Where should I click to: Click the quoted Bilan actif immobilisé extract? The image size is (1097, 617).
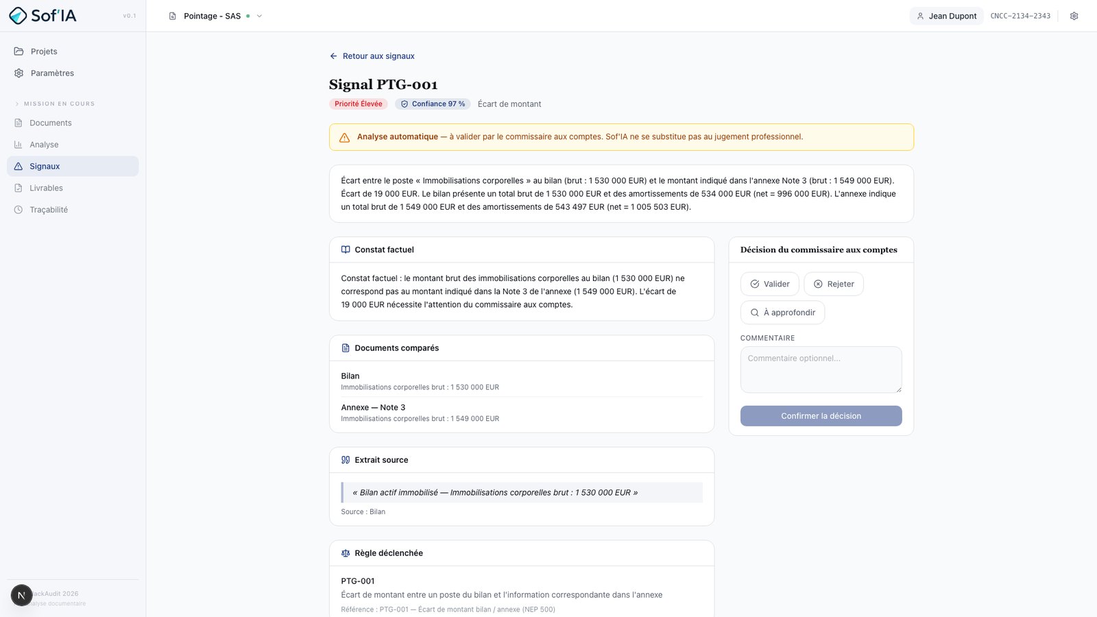[x=522, y=493]
